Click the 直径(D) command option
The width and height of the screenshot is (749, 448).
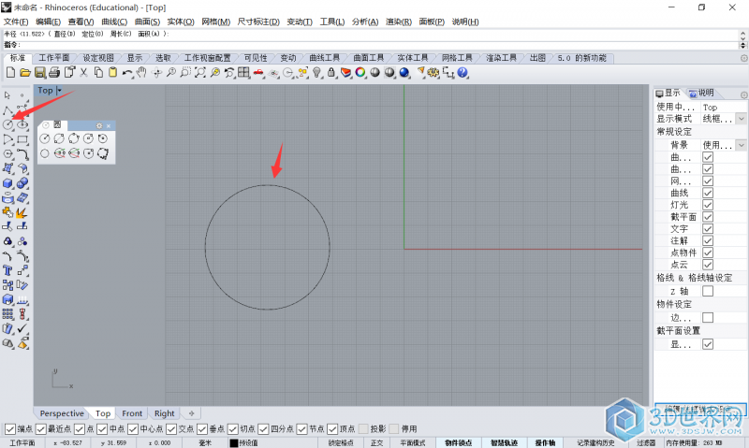coord(65,34)
